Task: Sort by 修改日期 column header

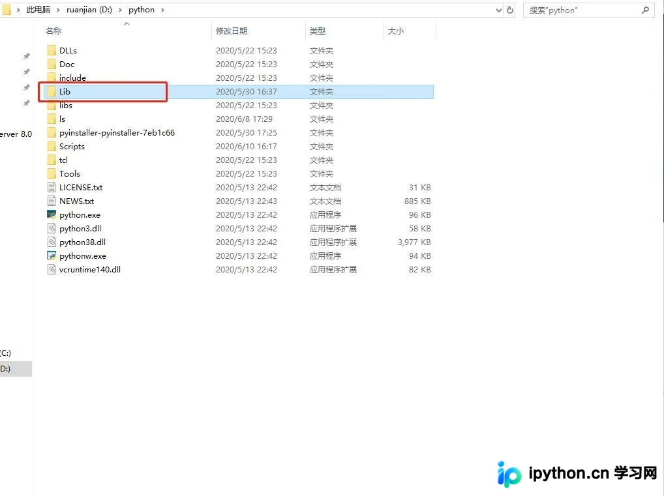Action: [x=232, y=31]
